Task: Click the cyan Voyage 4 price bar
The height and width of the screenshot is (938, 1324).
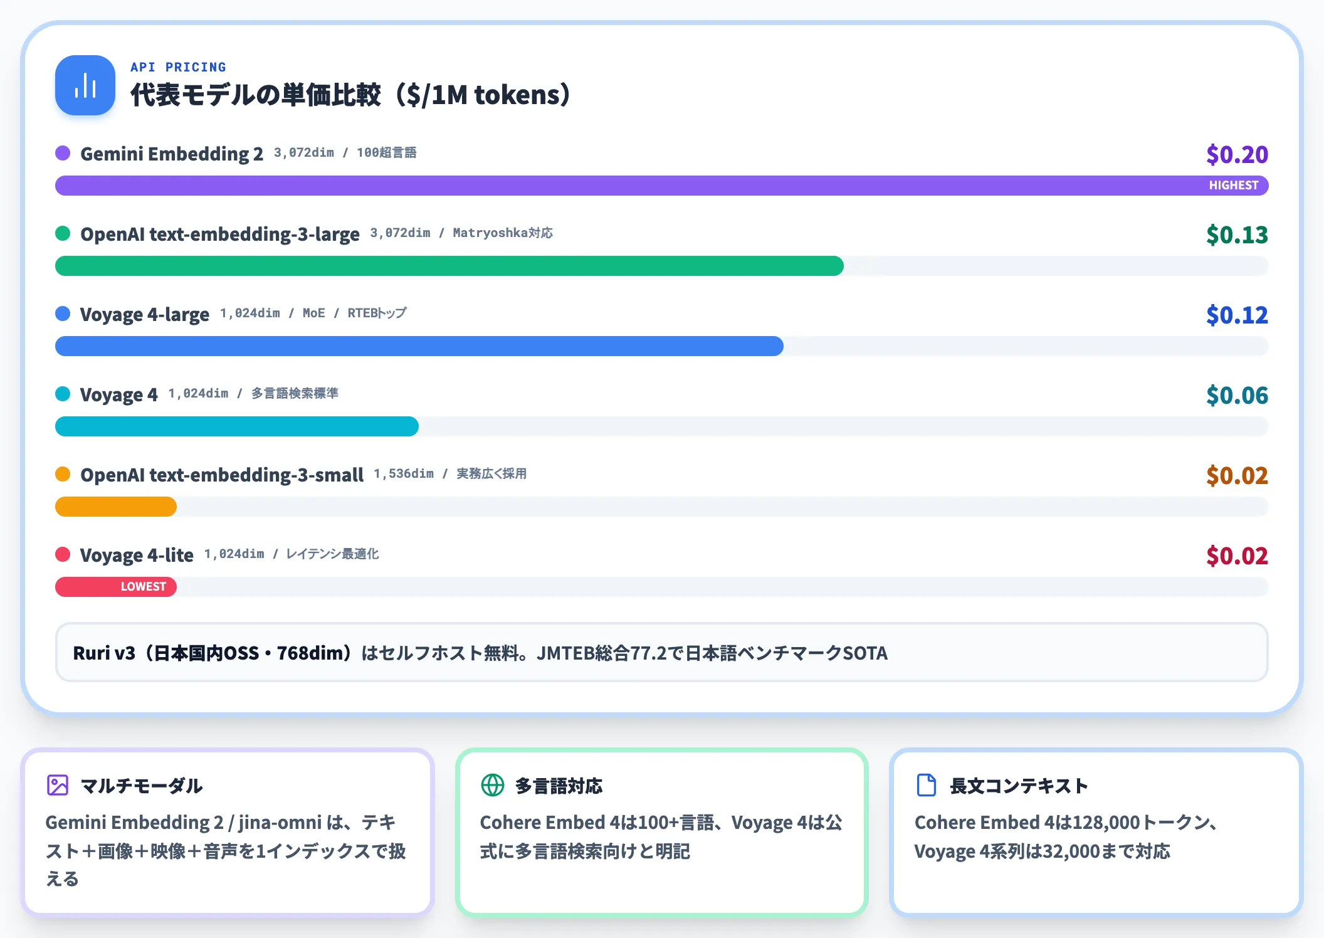Action: point(237,426)
